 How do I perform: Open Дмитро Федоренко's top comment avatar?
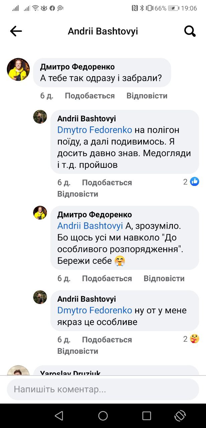pos(18,70)
